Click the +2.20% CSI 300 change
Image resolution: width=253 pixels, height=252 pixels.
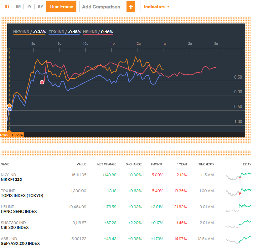[135, 223]
